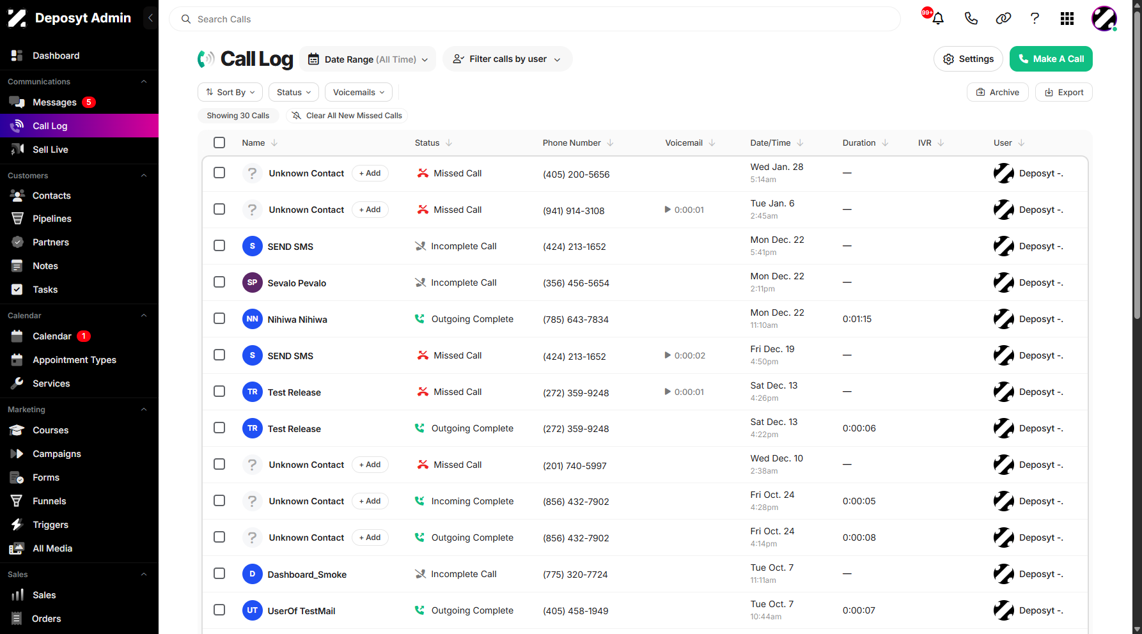Click the D avatar for Dashboard_Smoke
1142x634 pixels.
click(x=252, y=574)
